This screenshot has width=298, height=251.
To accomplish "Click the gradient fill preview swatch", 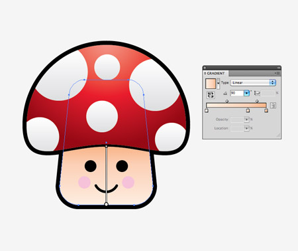I will point(211,84).
